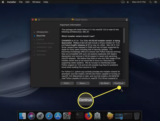Click the Read Me text scrollbar

click(124, 35)
